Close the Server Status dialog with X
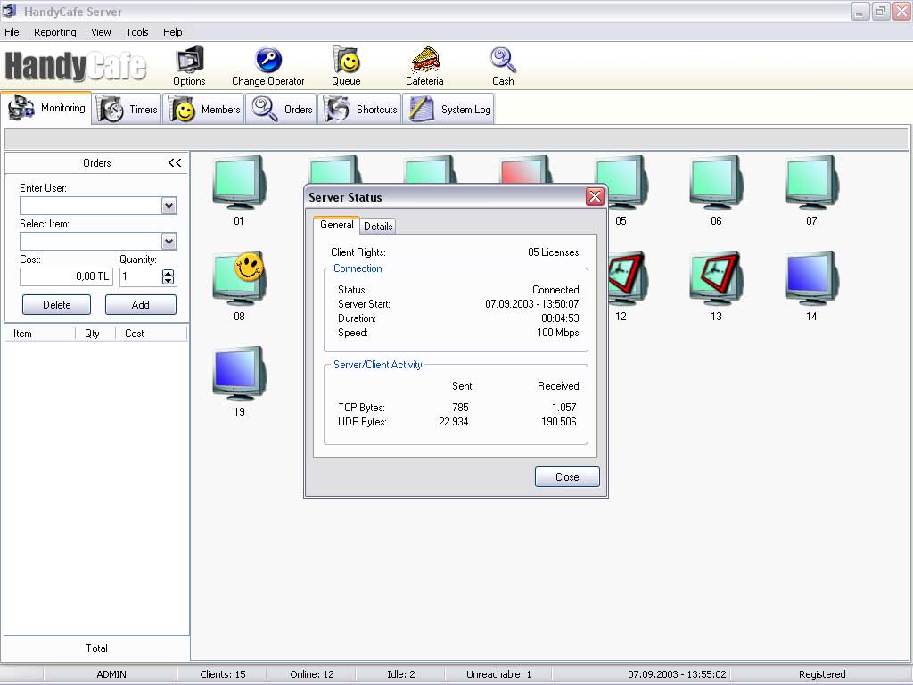The height and width of the screenshot is (685, 913). pos(595,197)
